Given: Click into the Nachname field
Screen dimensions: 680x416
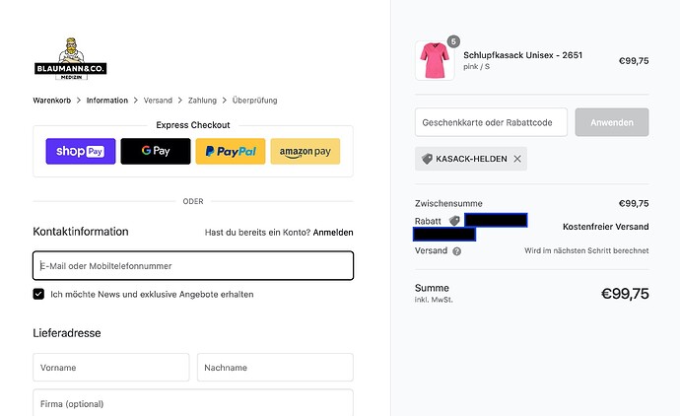Looking at the screenshot, I should (x=275, y=368).
